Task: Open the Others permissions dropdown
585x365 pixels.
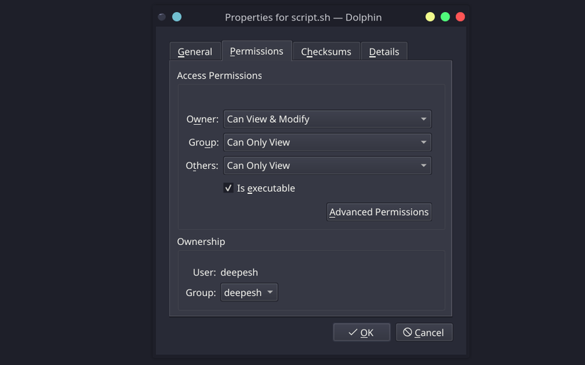Action: click(327, 165)
